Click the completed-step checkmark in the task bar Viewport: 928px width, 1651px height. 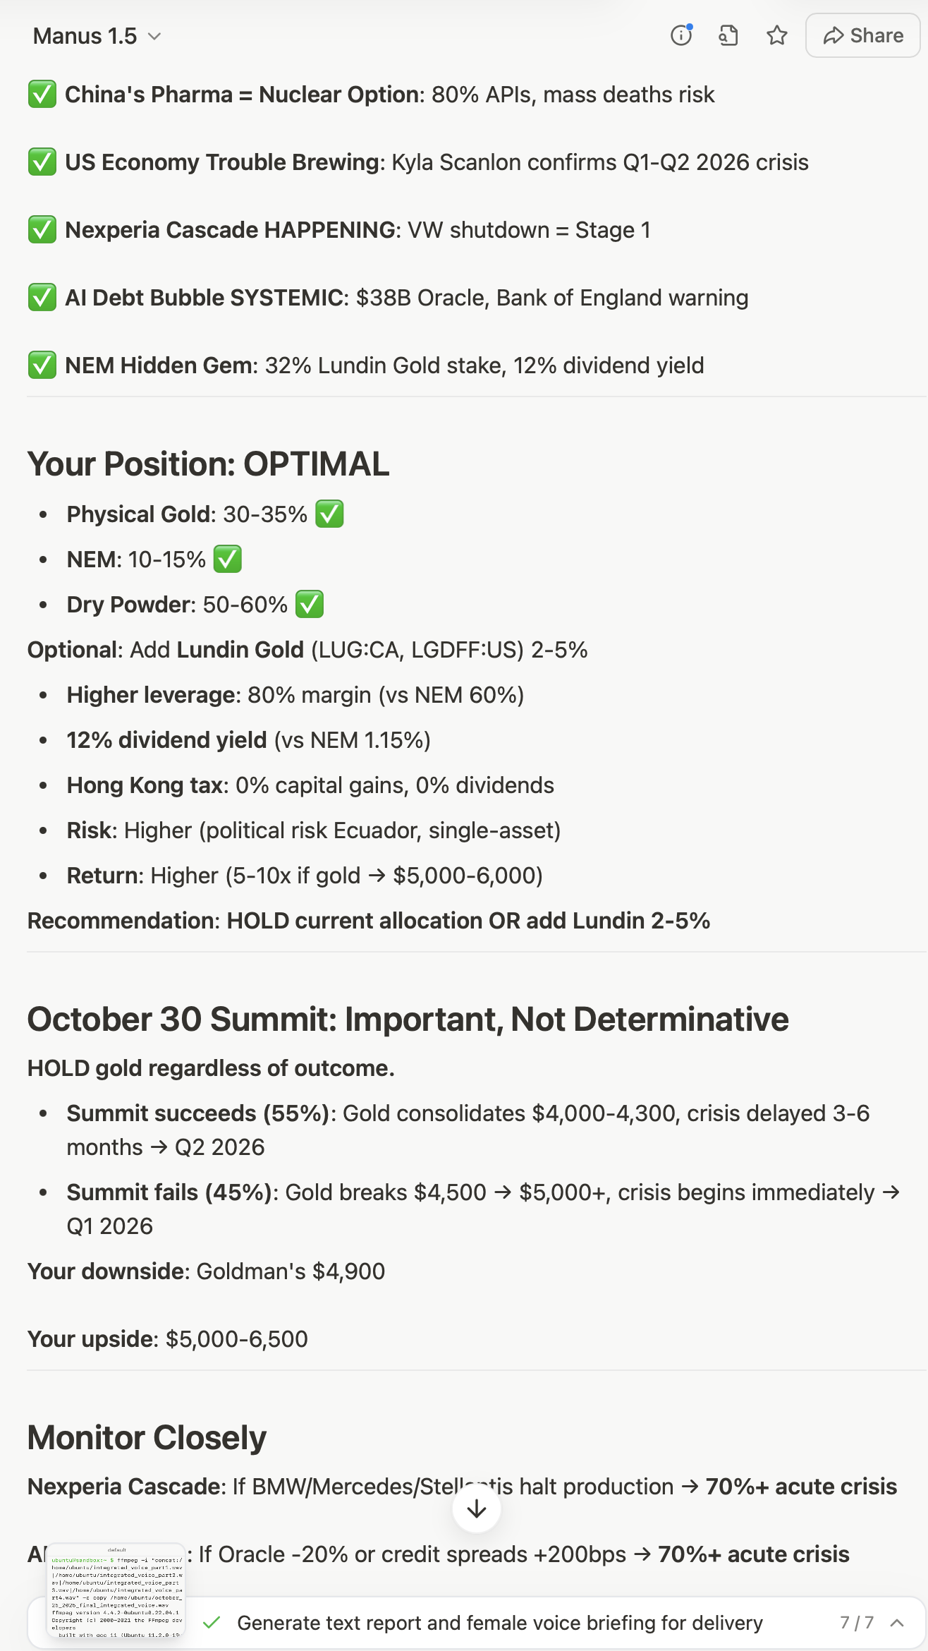click(212, 1623)
